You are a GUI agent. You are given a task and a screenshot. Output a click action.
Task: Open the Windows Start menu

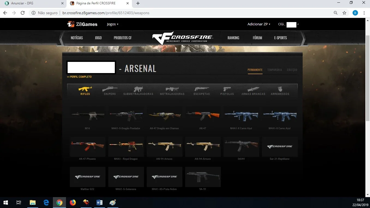[5, 203]
